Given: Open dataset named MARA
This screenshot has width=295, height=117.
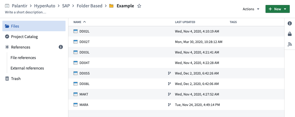Looking at the screenshot, I should coord(84,105).
